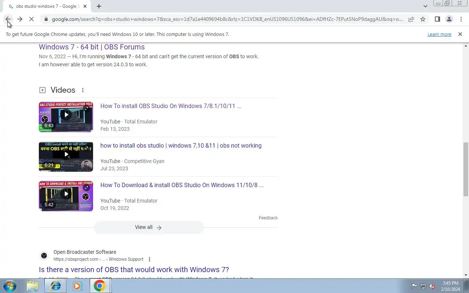469x293 pixels.
Task: Open a new tab with the plus button
Action: (x=99, y=6)
